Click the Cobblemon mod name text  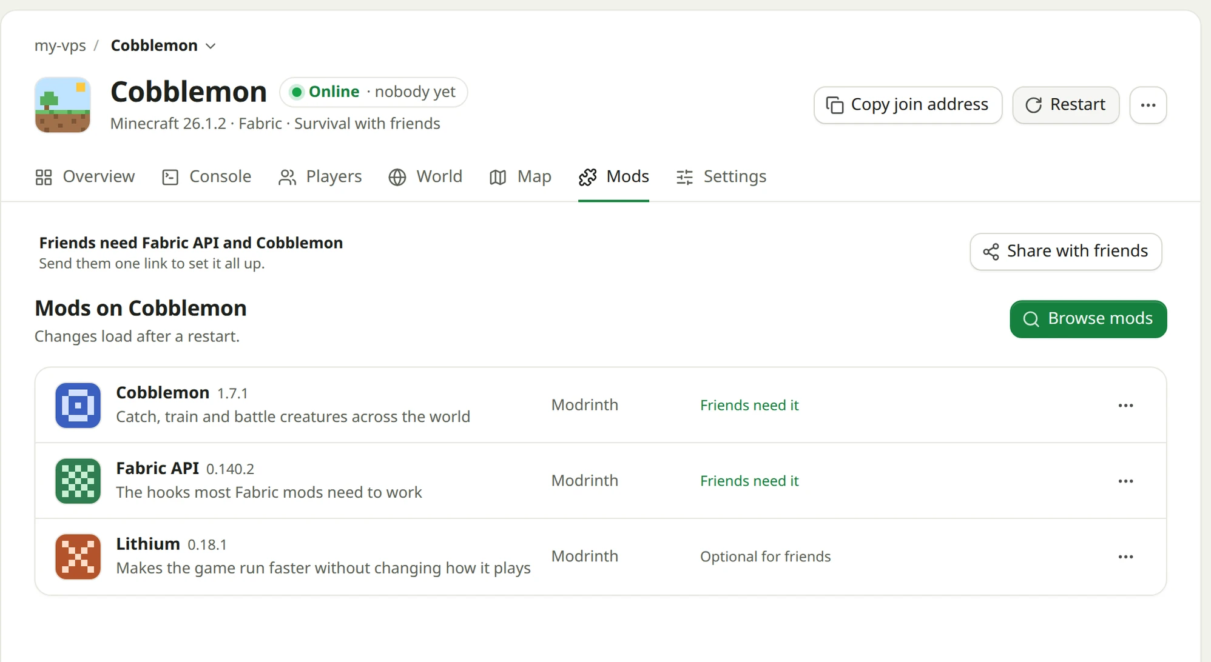[163, 392]
